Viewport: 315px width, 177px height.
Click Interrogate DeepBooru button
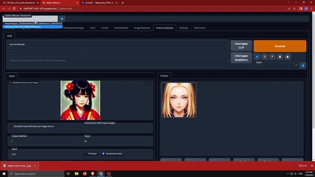click(241, 58)
